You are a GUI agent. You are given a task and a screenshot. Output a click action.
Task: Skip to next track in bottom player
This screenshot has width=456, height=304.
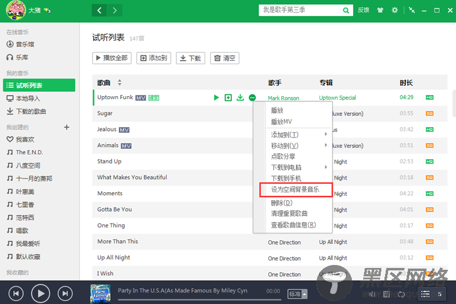(x=65, y=294)
